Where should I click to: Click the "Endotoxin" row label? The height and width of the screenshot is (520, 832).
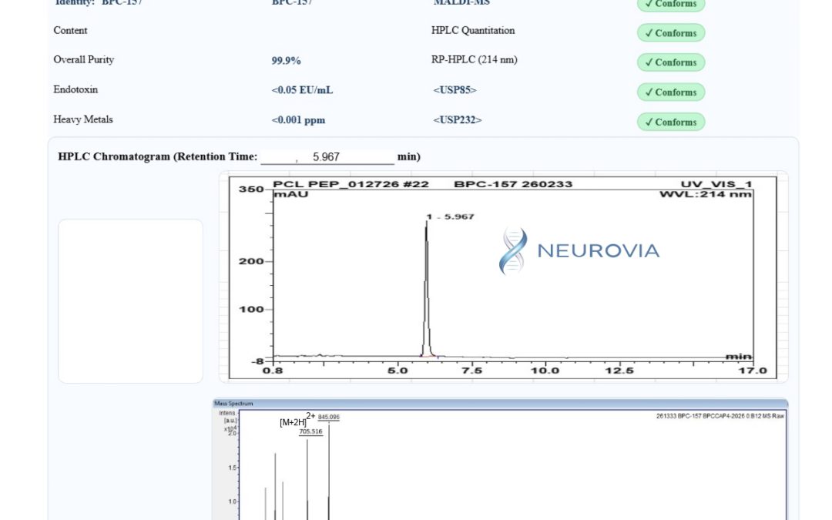tap(75, 89)
